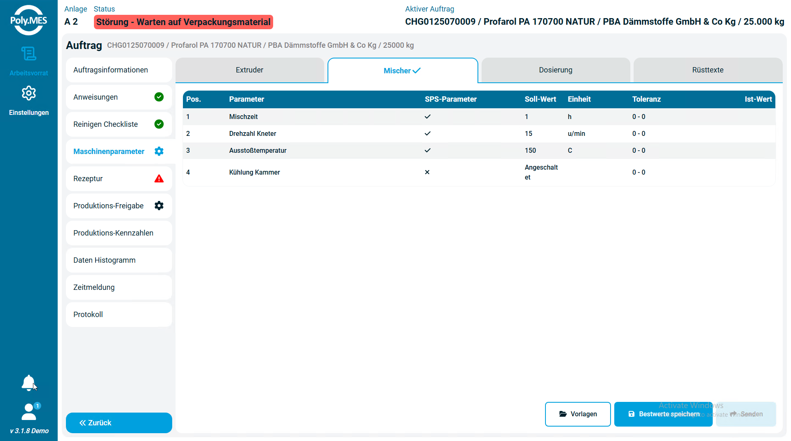Click the Anlage A 2 label
The height and width of the screenshot is (441, 791).
[71, 22]
